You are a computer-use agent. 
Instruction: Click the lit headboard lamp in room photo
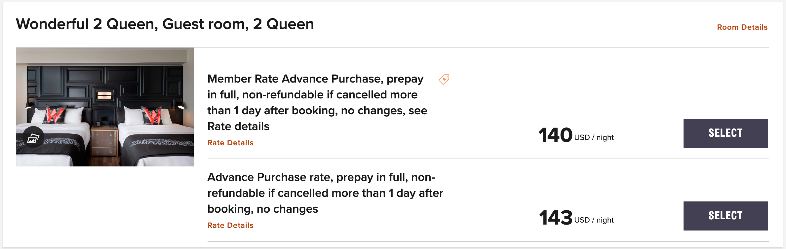point(104,96)
